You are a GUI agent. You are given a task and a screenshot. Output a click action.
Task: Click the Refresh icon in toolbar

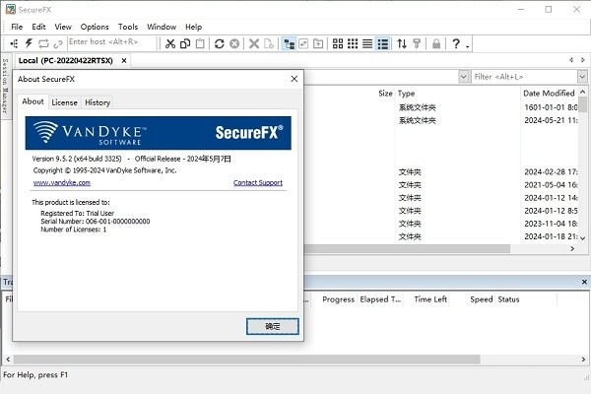(x=219, y=43)
